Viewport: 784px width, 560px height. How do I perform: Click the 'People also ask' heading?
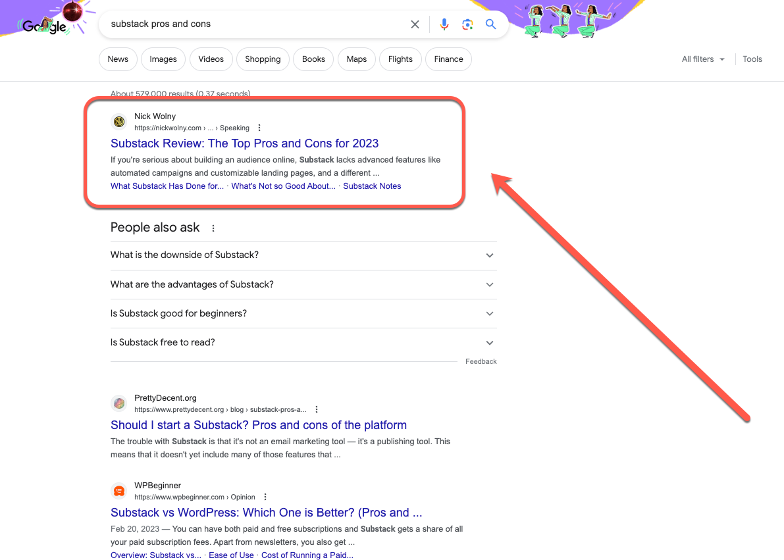point(155,228)
